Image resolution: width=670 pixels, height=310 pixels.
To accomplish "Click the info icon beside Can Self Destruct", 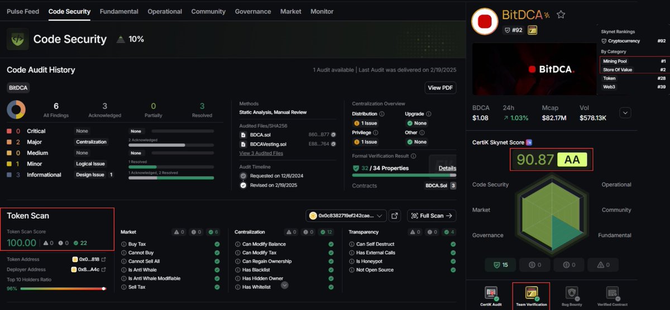I will (x=352, y=244).
